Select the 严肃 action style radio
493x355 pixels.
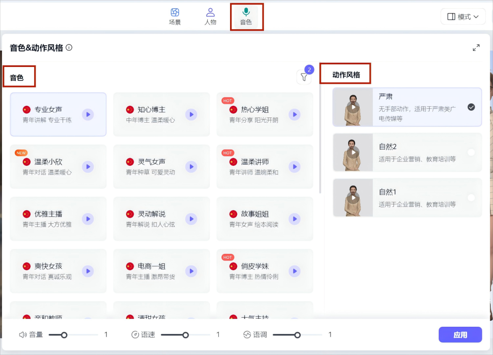471,107
